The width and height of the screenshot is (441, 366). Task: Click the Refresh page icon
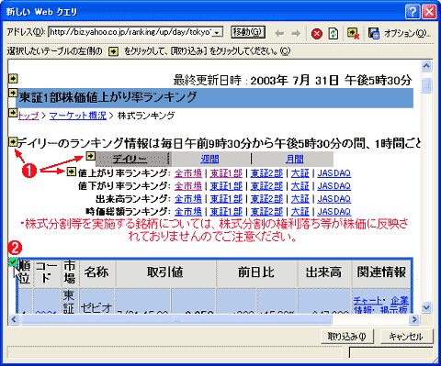click(x=334, y=33)
